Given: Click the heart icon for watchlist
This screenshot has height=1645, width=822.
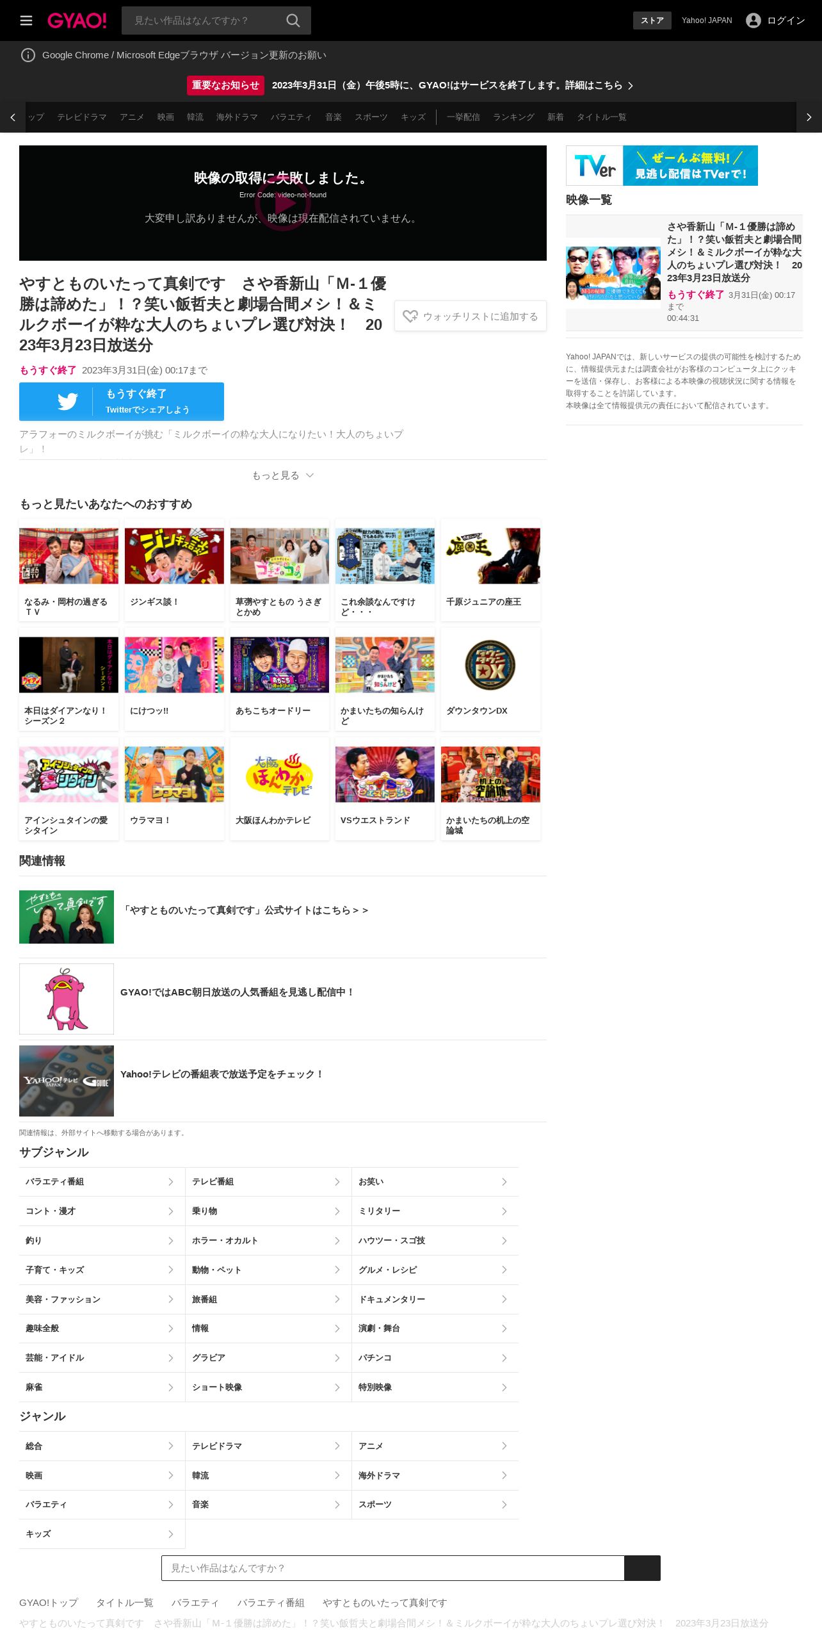Looking at the screenshot, I should point(410,316).
